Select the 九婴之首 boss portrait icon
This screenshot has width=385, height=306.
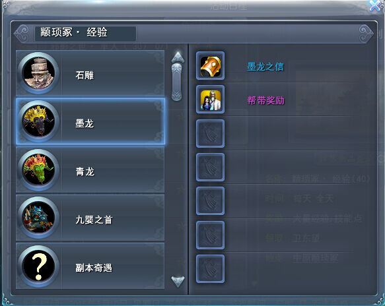(38, 218)
